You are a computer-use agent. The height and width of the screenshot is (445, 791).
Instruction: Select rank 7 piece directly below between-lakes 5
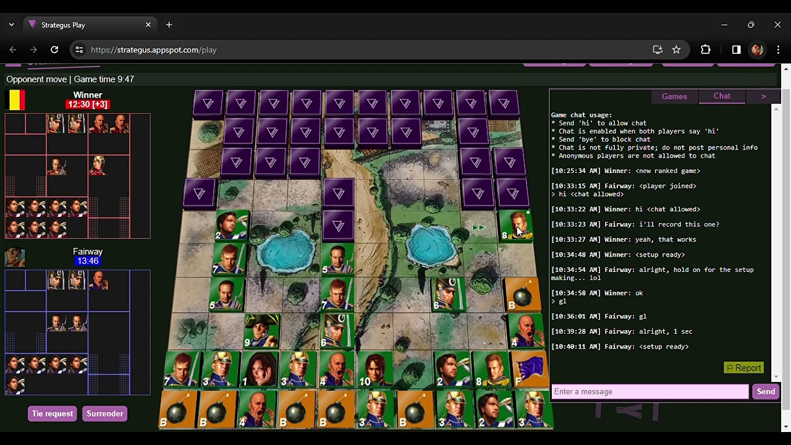coord(338,295)
